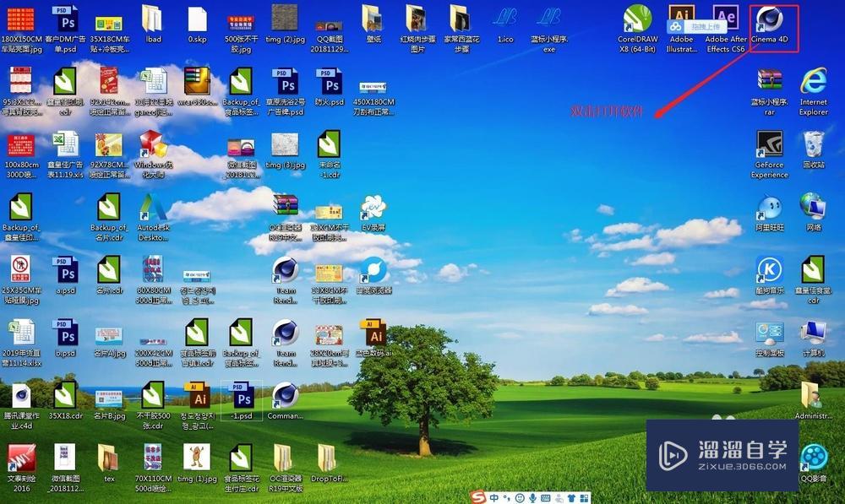Viewport: 845px width, 504px height.
Task: Select the GeForce Experience shortcut
Action: click(769, 154)
